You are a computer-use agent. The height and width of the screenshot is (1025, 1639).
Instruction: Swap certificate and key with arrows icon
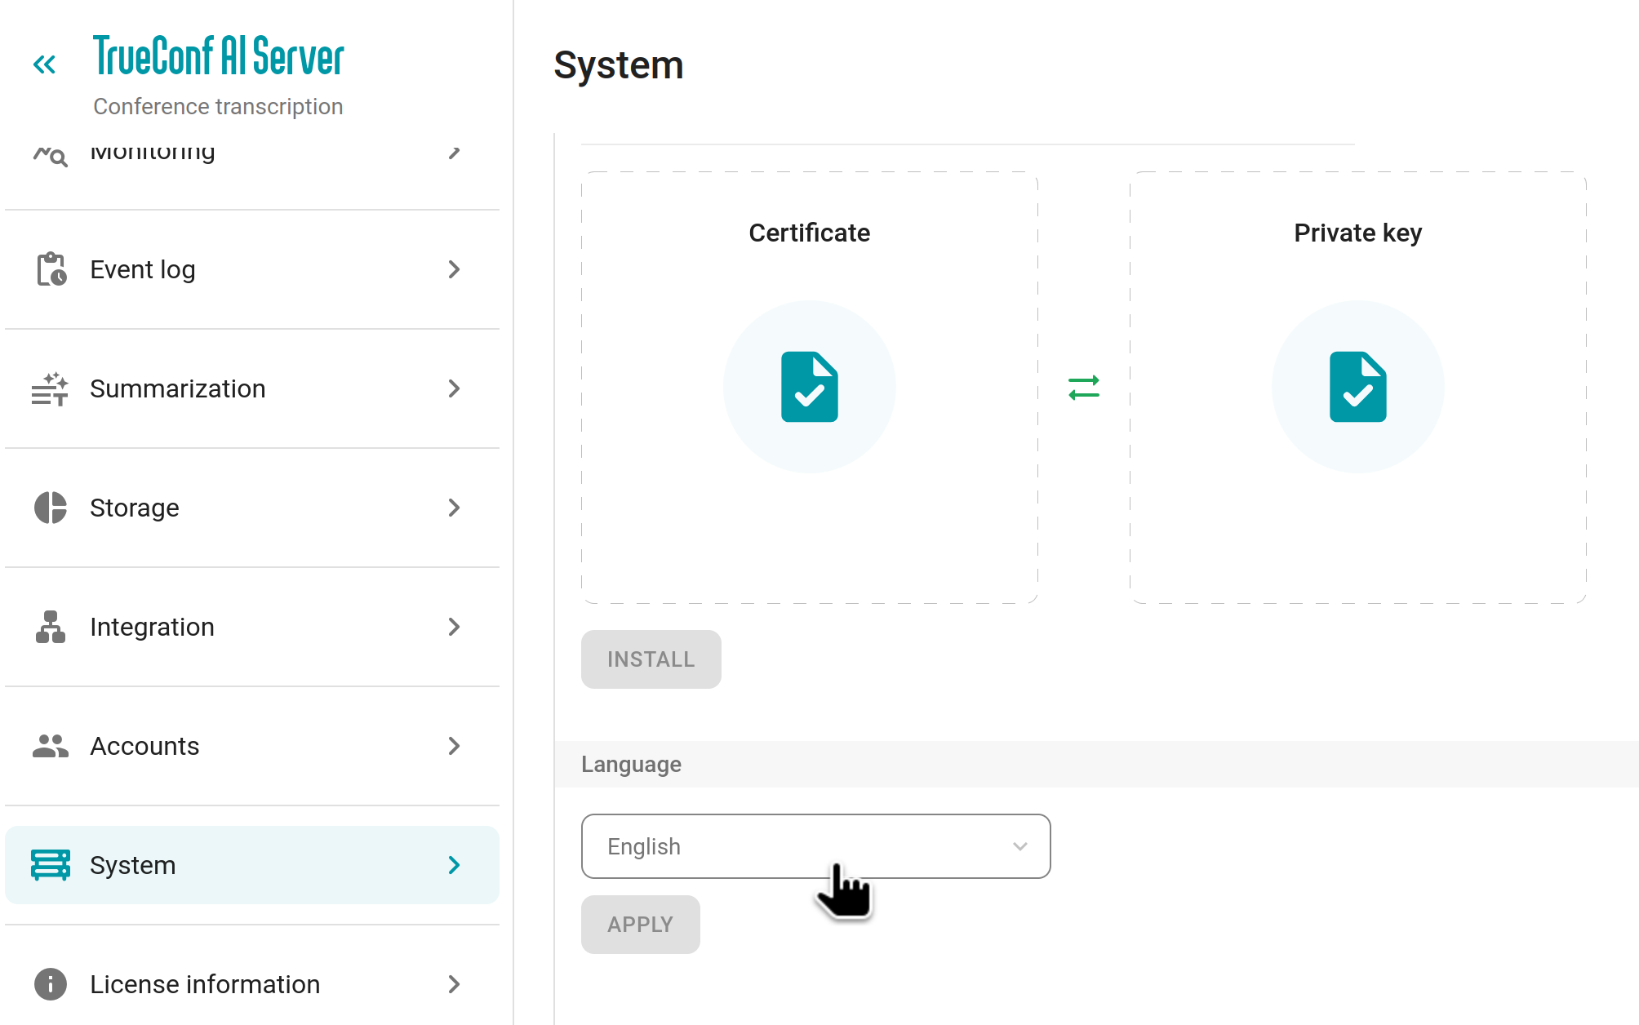point(1084,388)
